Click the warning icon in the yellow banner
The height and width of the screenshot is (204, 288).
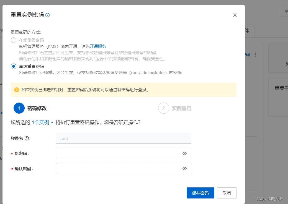pos(17,90)
